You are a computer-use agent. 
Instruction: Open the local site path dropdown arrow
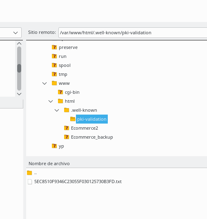[x=16, y=33]
